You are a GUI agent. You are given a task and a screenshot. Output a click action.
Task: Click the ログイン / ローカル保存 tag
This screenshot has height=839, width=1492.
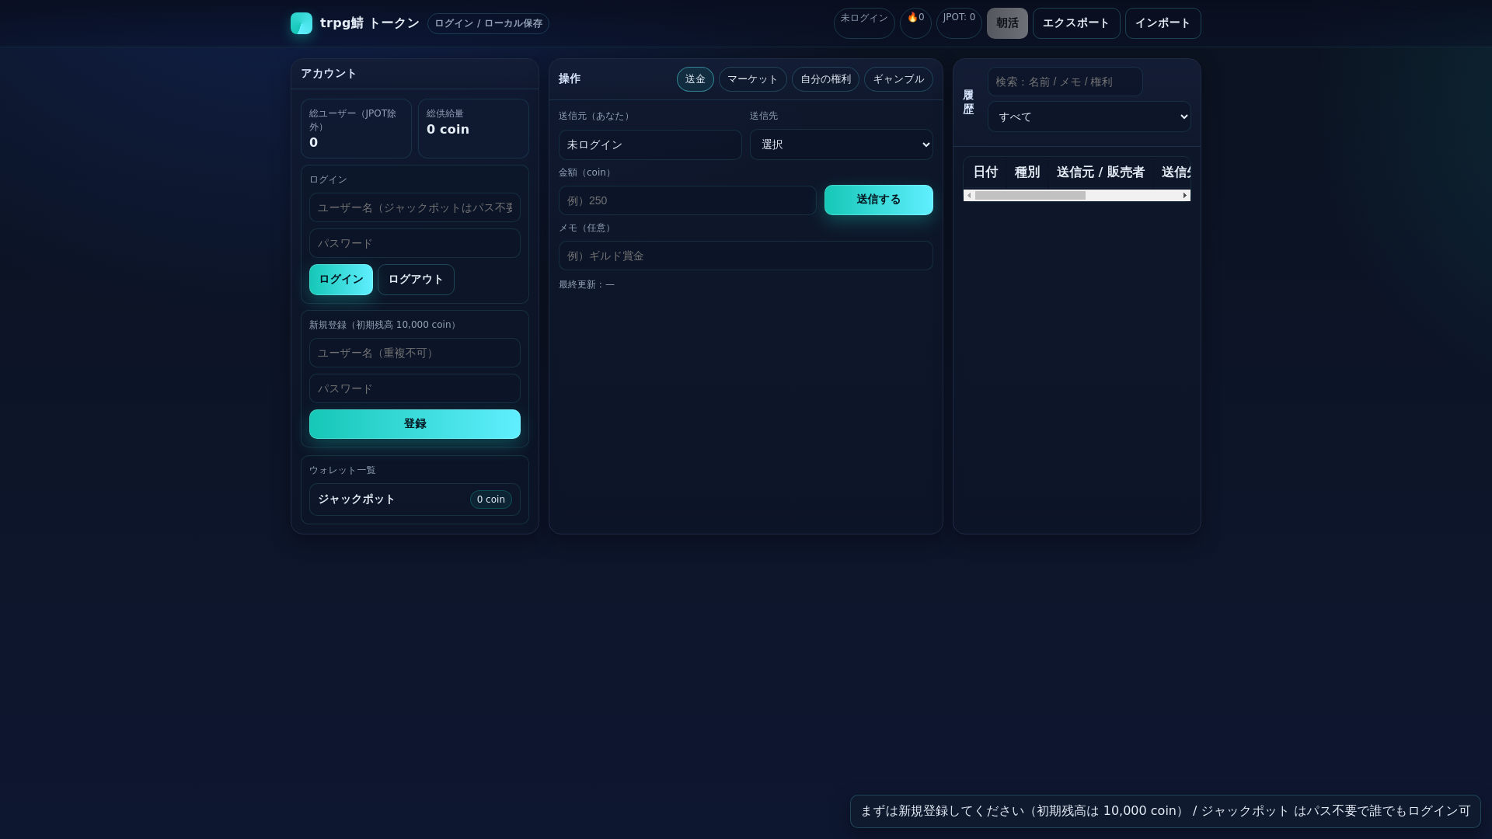(x=488, y=23)
